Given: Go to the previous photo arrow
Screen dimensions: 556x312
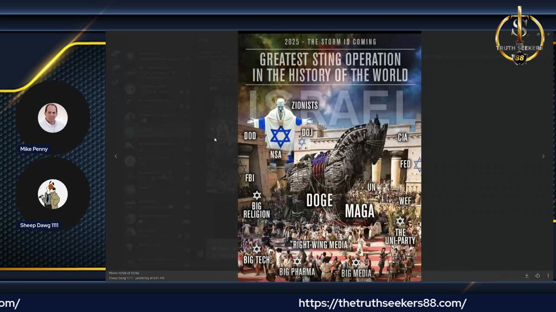Looking at the screenshot, I should 116,156.
